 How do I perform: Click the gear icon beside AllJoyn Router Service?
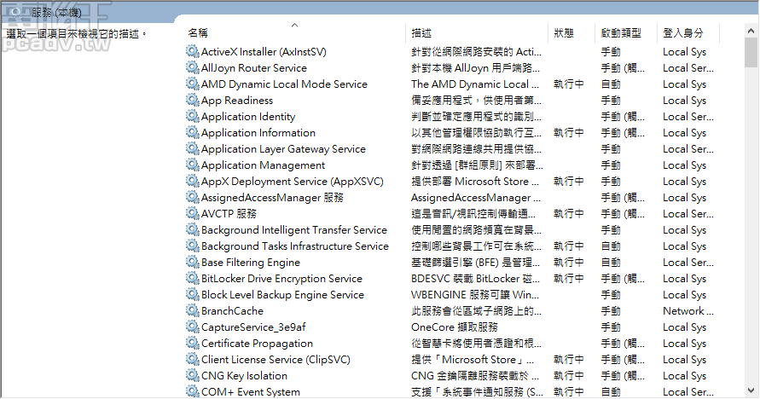point(193,67)
